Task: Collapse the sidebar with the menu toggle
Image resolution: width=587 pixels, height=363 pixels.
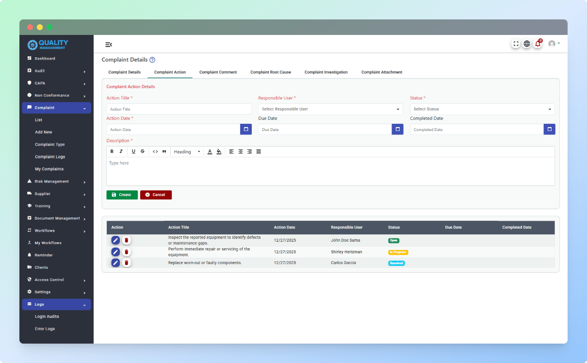Action: [109, 44]
